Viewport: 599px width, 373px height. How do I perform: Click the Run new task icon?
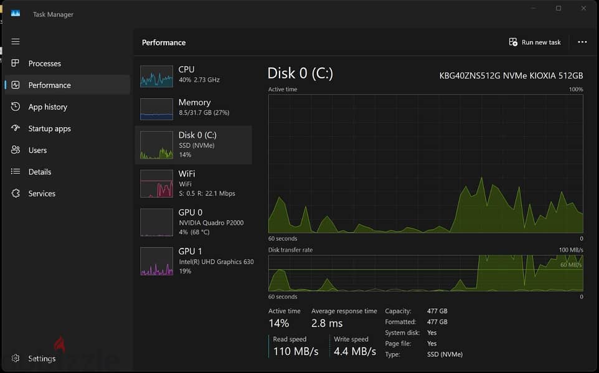[513, 42]
